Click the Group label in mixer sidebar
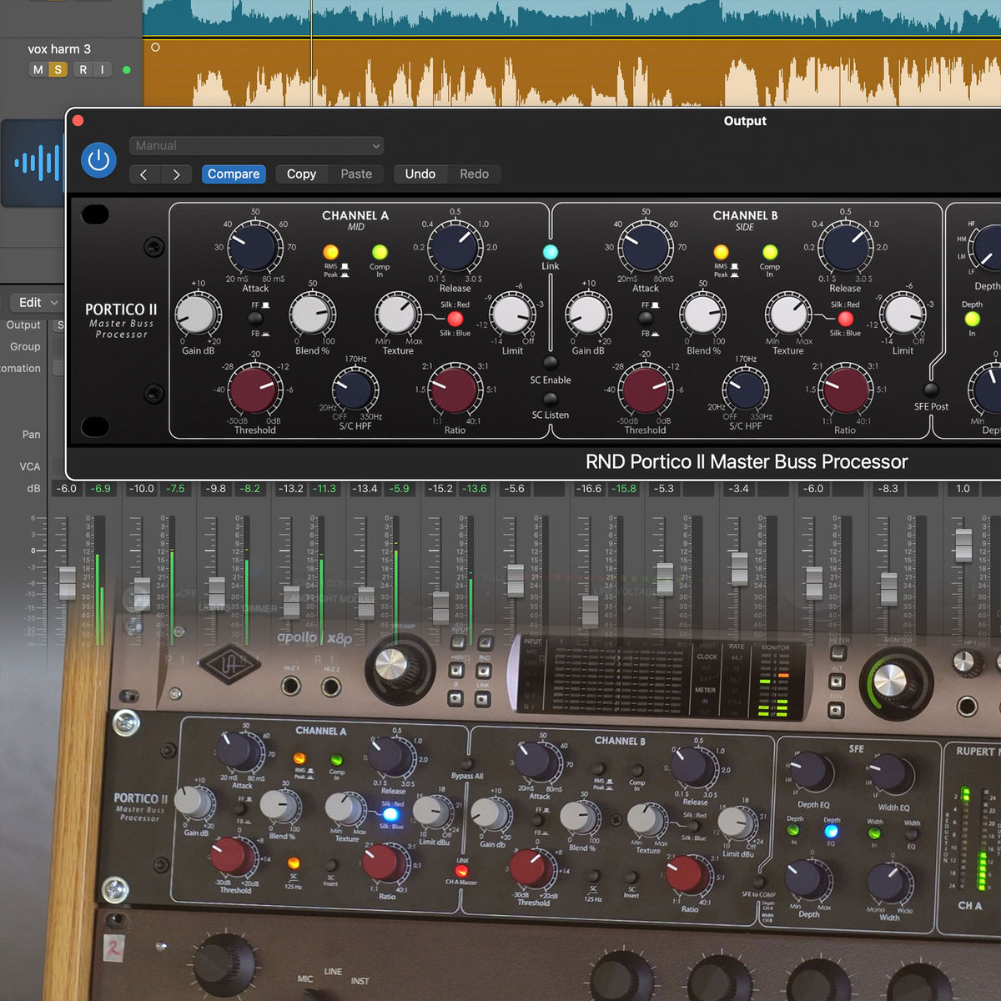The height and width of the screenshot is (1001, 1001). (x=25, y=347)
